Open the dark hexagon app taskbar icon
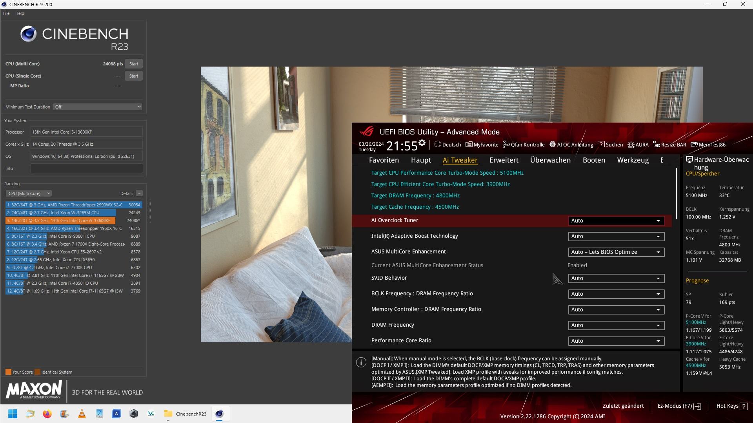The image size is (753, 423). (134, 414)
